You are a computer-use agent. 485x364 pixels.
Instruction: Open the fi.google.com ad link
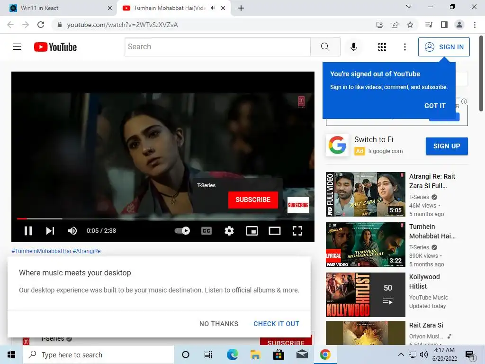click(x=386, y=151)
